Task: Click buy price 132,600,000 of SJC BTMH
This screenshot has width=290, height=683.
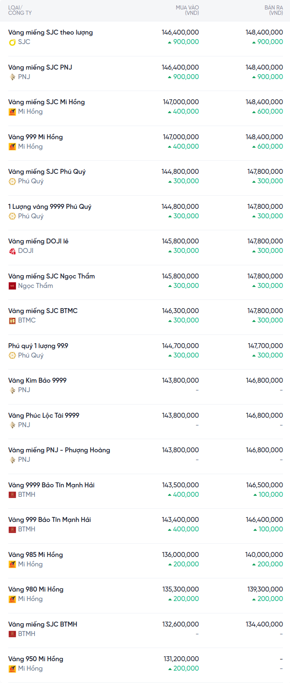Action: [x=181, y=625]
